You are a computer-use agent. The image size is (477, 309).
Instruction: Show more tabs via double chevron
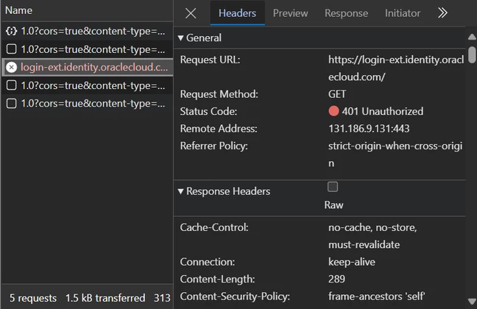(x=442, y=13)
